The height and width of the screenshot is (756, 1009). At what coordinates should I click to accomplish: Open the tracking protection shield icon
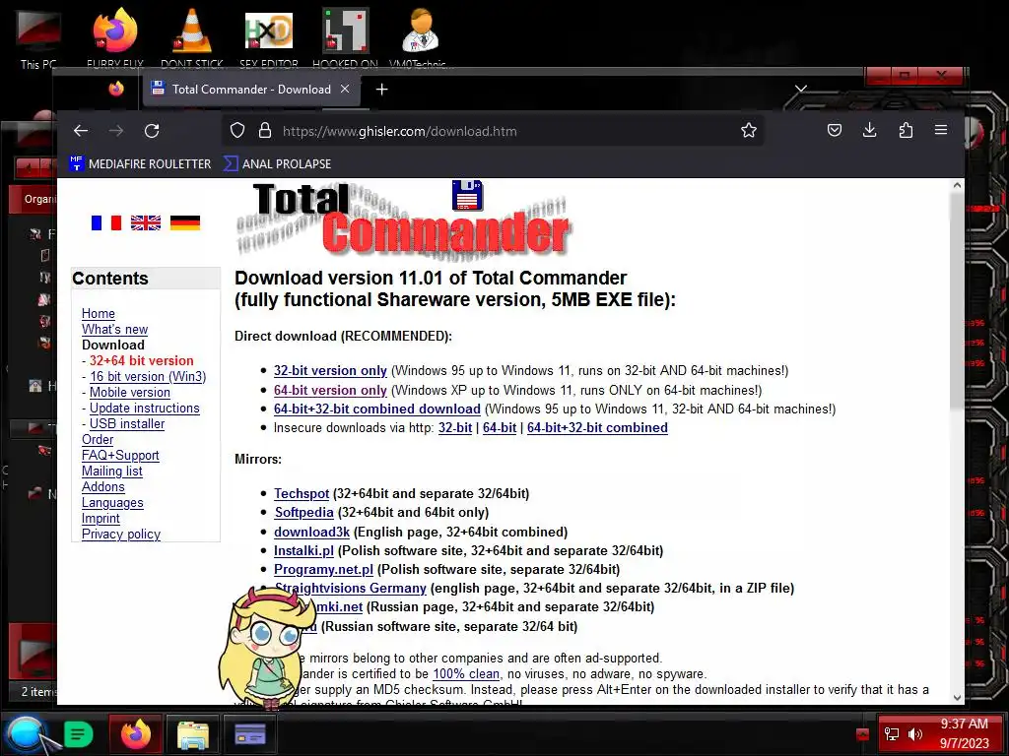tap(237, 131)
